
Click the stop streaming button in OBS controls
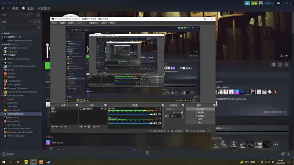tap(200, 109)
